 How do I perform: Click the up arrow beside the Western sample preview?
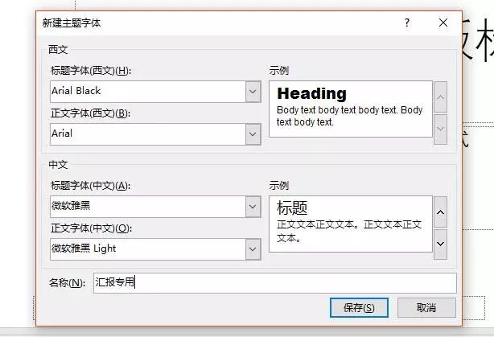(440, 97)
